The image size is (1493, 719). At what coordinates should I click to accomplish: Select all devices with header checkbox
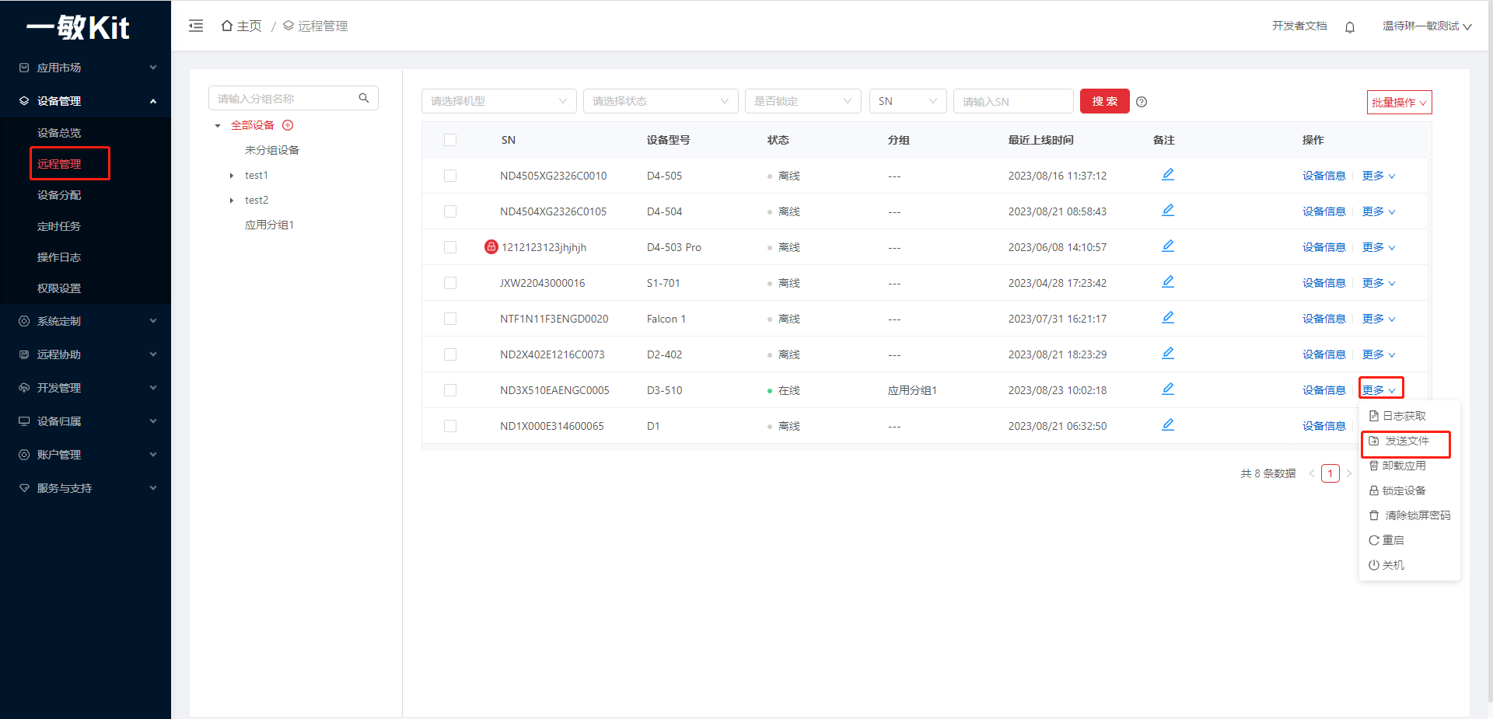(x=450, y=140)
